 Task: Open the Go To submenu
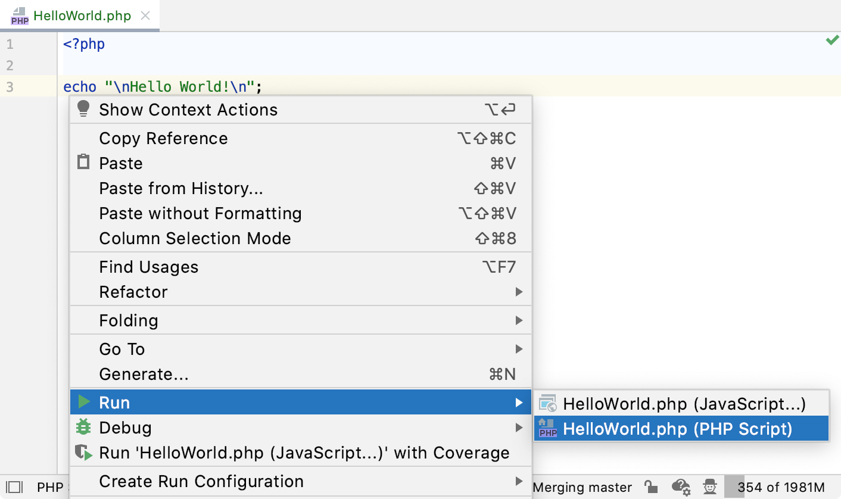301,349
